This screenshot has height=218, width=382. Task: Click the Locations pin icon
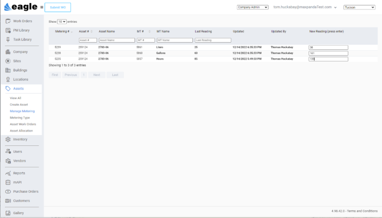[8, 80]
